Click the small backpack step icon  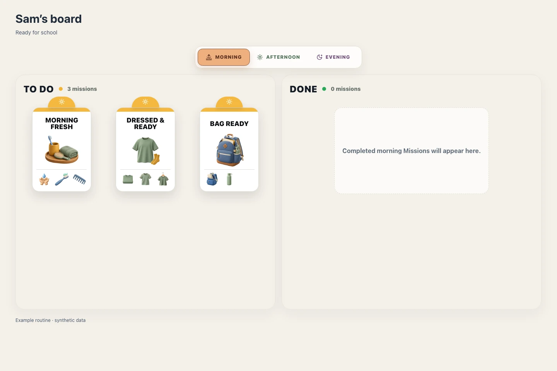[x=212, y=179]
